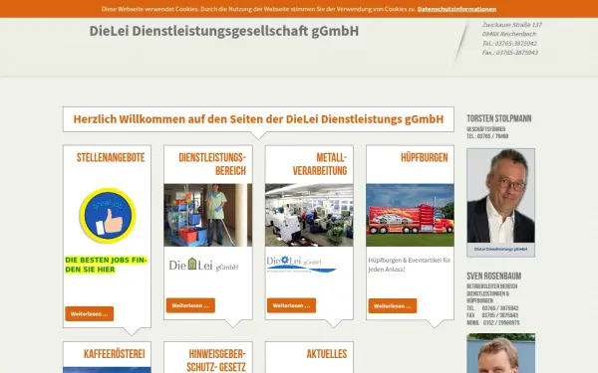
Task: Click the DieLei gGmbH house logo
Action: coord(203,265)
